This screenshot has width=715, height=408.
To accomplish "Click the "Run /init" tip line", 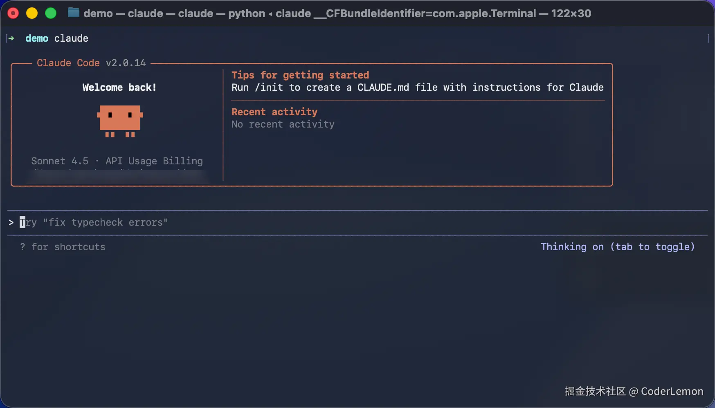I will click(x=417, y=87).
